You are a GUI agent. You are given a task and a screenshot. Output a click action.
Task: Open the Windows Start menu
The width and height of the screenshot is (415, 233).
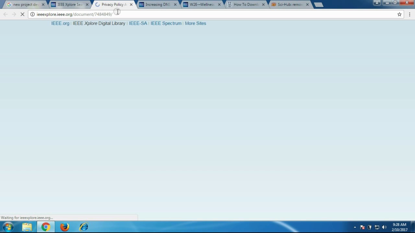[x=8, y=227]
